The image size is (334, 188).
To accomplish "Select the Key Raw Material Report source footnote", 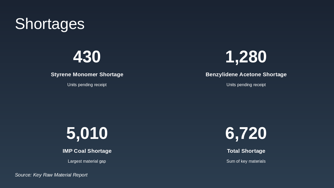I will tap(51, 175).
